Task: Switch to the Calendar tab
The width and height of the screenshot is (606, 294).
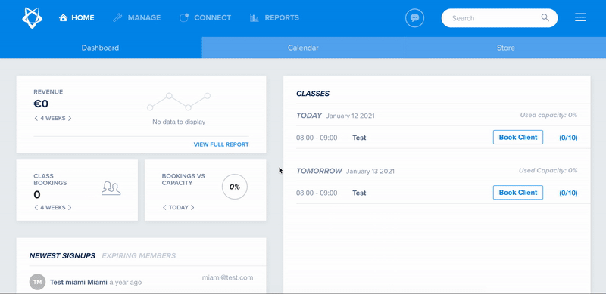Action: 303,48
